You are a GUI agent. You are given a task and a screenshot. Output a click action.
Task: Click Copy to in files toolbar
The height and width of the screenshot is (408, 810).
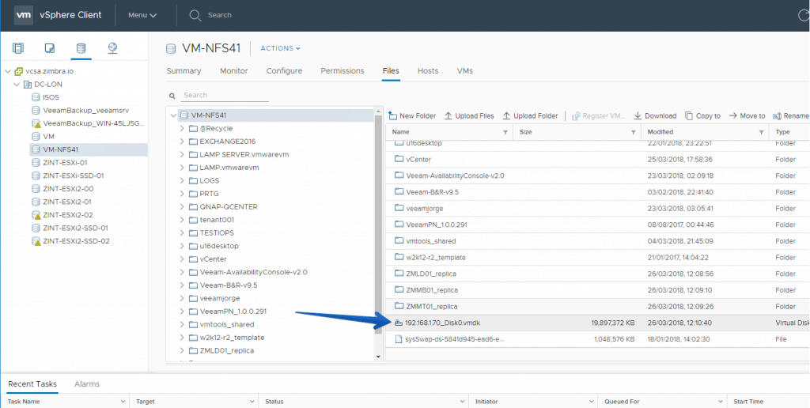[702, 116]
